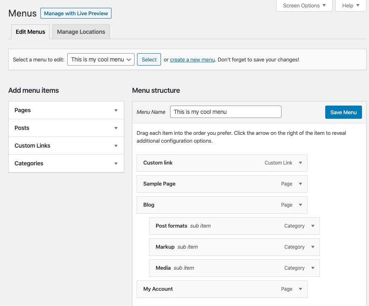369x306 pixels.
Task: Expand the Post formats sub item
Action: (x=313, y=226)
